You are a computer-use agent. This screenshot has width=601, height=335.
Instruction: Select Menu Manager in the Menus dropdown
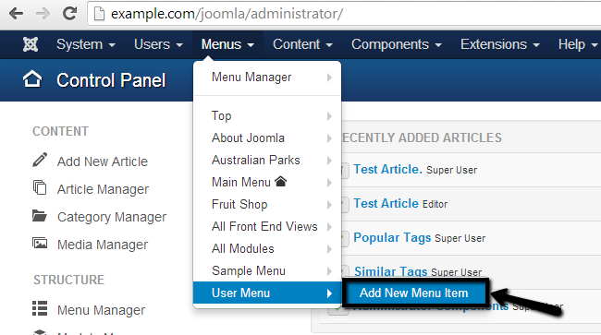[267, 78]
